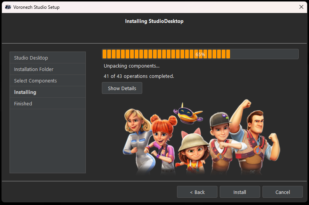
Task: Select the Studio Desktop step in sidebar
Action: [x=47, y=58]
